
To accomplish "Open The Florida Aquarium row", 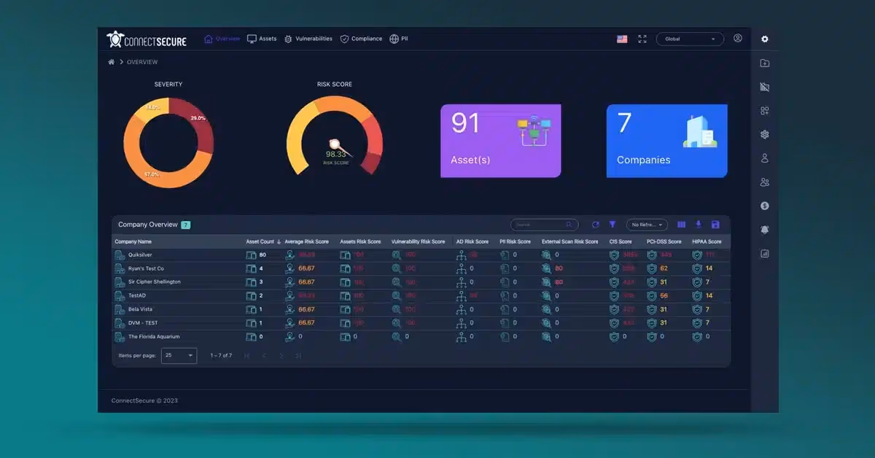I will point(421,337).
